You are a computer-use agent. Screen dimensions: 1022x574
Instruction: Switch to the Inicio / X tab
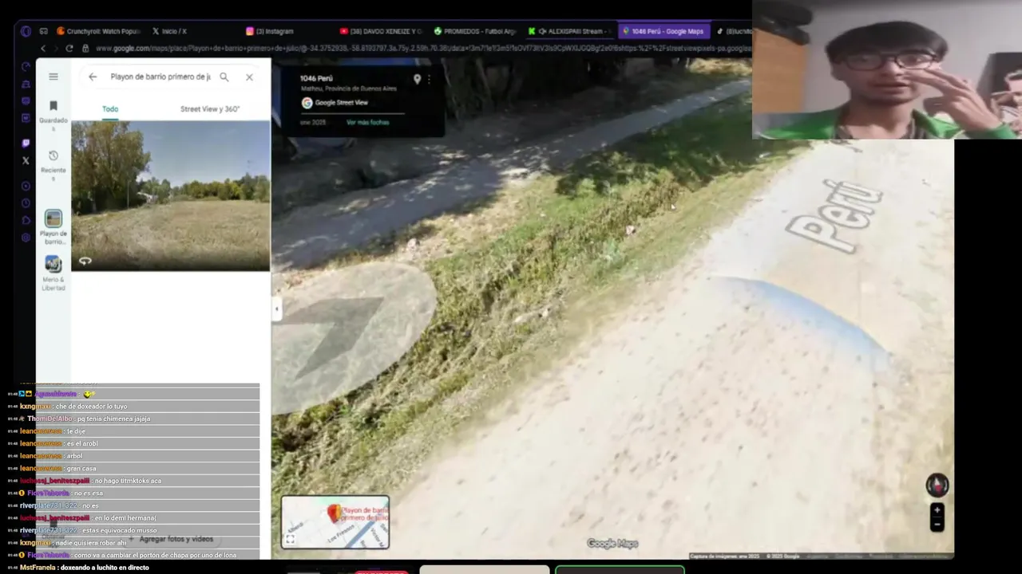click(170, 31)
